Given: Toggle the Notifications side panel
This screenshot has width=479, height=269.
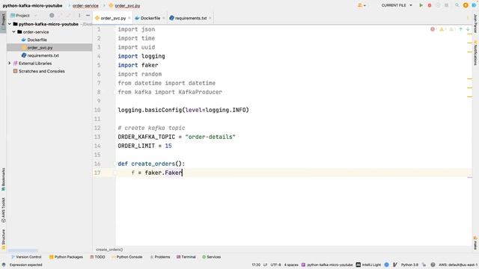Looking at the screenshot, I should pyautogui.click(x=475, y=52).
